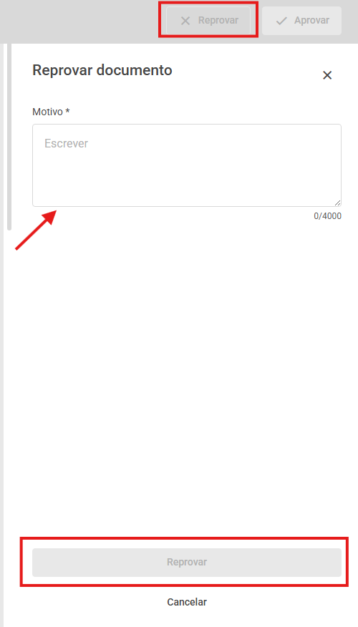358x627 pixels.
Task: Click the Reprovar documento heading
Action: tap(102, 70)
